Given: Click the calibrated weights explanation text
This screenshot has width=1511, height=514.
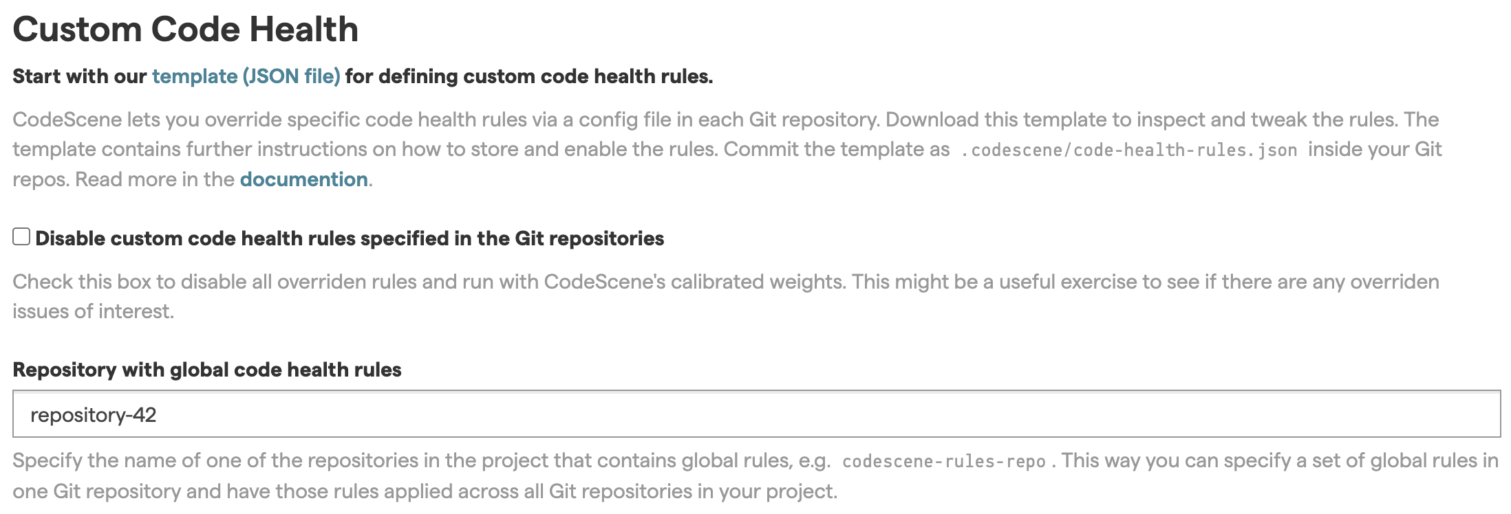Looking at the screenshot, I should pyautogui.click(x=688, y=282).
